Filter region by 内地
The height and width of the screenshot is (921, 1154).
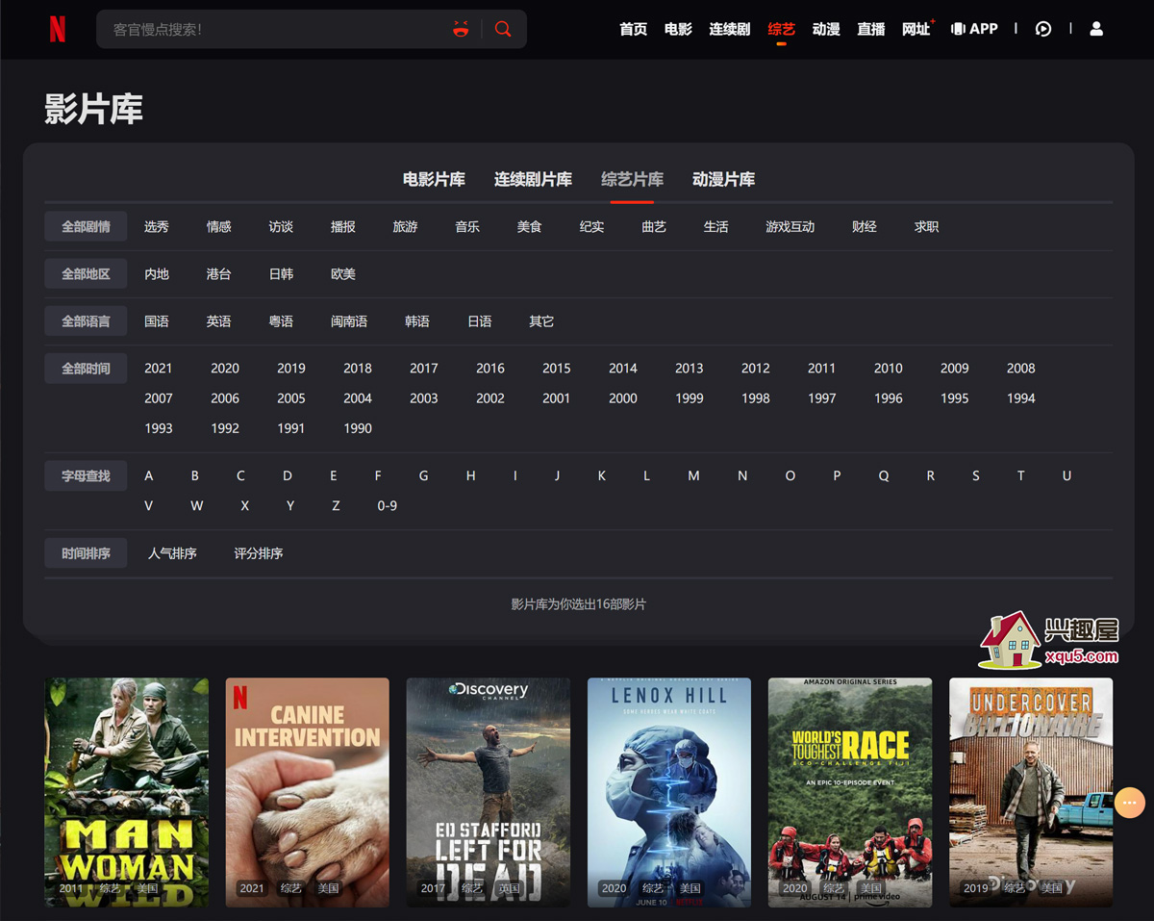tap(157, 274)
